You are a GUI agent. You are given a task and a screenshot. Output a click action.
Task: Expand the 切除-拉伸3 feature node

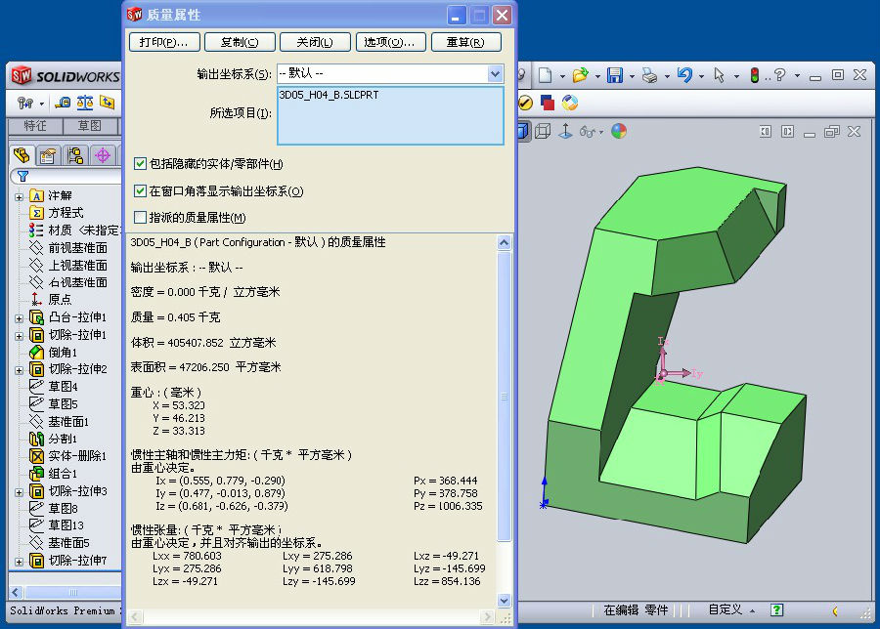[x=19, y=491]
